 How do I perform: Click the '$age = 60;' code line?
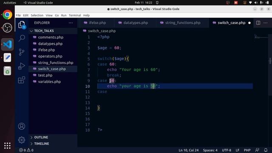pyautogui.click(x=109, y=48)
